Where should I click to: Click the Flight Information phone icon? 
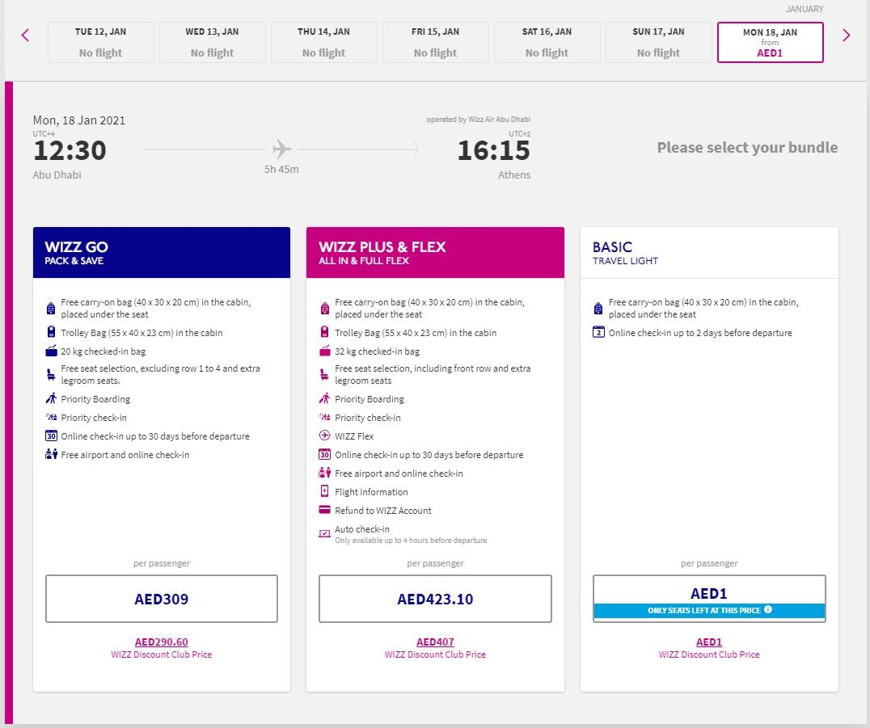(324, 491)
